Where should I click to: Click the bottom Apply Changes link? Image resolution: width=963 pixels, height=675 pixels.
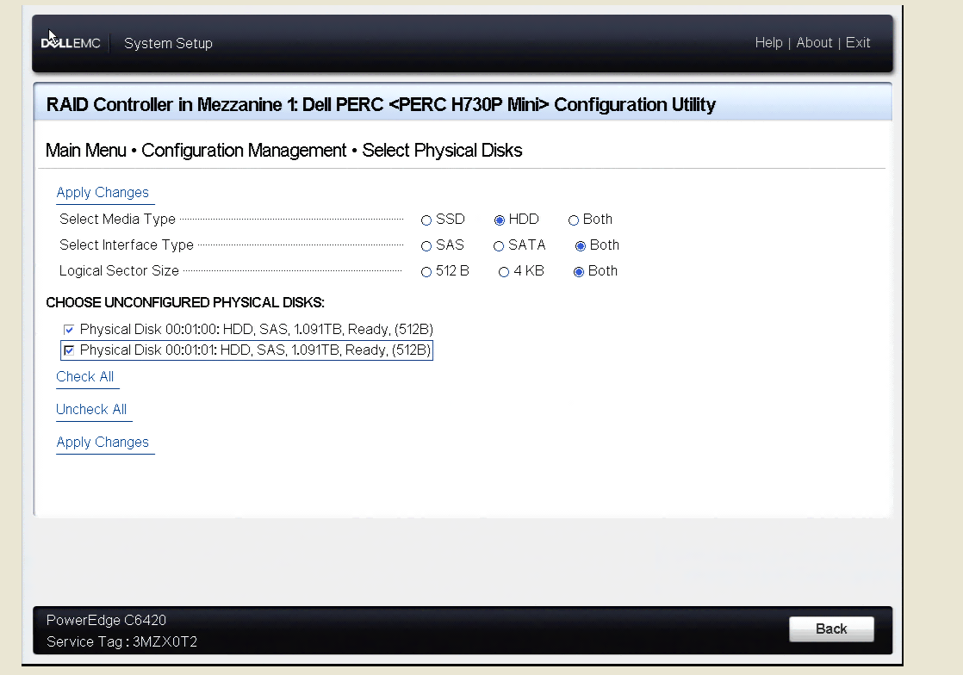(x=103, y=443)
